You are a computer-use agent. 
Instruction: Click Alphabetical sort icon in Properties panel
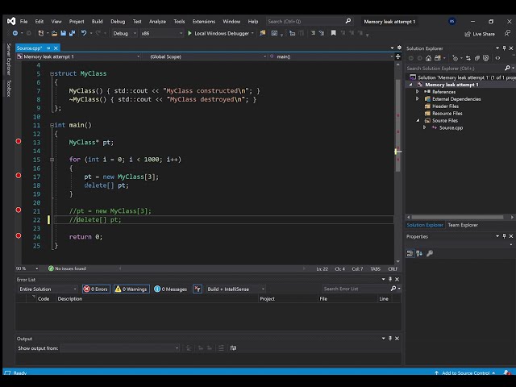click(419, 253)
